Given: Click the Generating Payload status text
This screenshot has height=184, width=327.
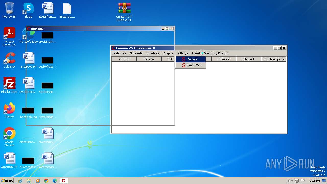Looking at the screenshot, I should (216, 53).
